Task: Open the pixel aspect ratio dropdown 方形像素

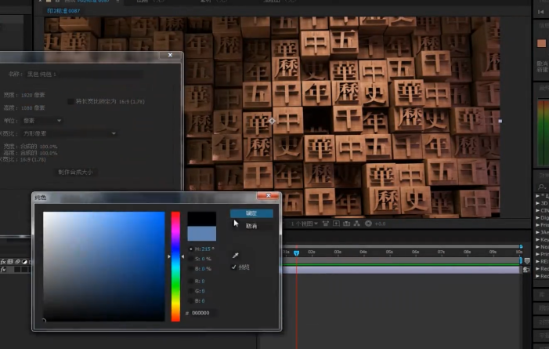Action: (69, 133)
